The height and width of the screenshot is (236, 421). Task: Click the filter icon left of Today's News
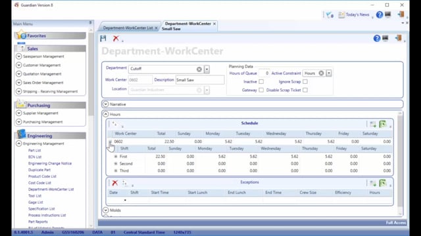pos(330,15)
